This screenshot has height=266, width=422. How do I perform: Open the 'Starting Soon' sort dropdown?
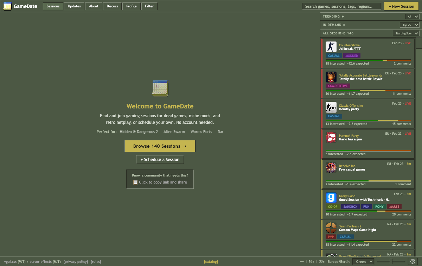pyautogui.click(x=406, y=33)
